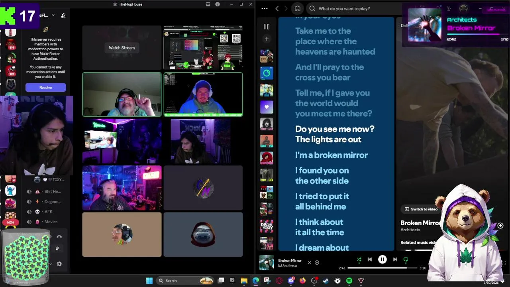
Task: Jump to lyric "I'm a broken mirror"
Action: (331, 155)
